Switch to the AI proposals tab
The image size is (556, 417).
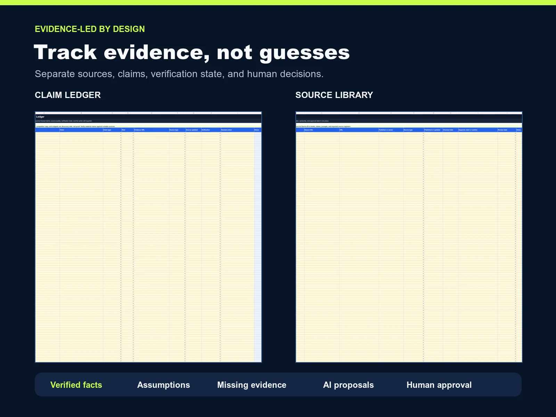348,385
